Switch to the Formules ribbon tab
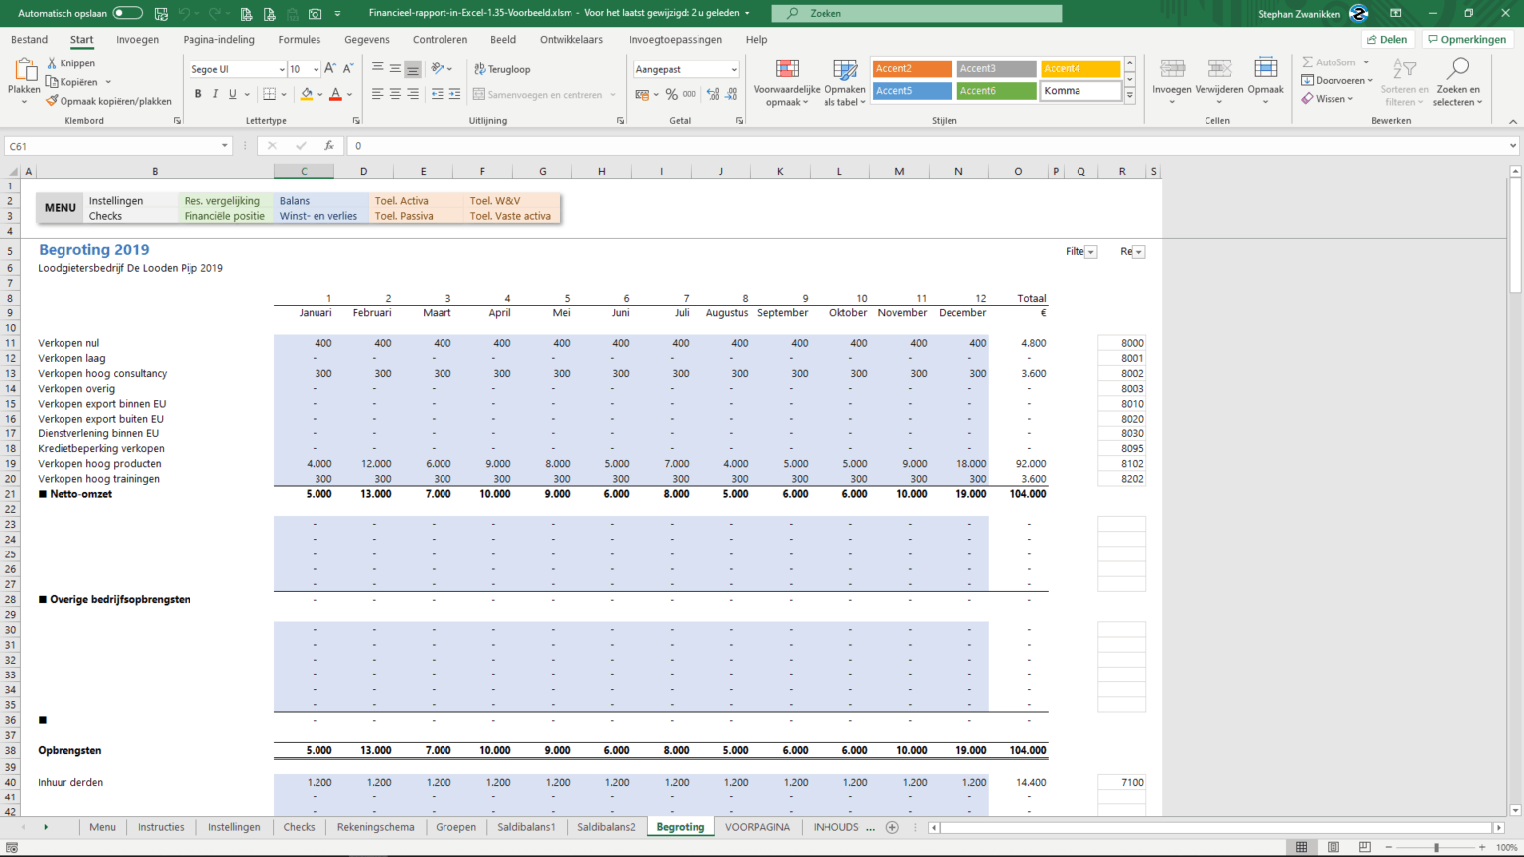 pyautogui.click(x=299, y=39)
